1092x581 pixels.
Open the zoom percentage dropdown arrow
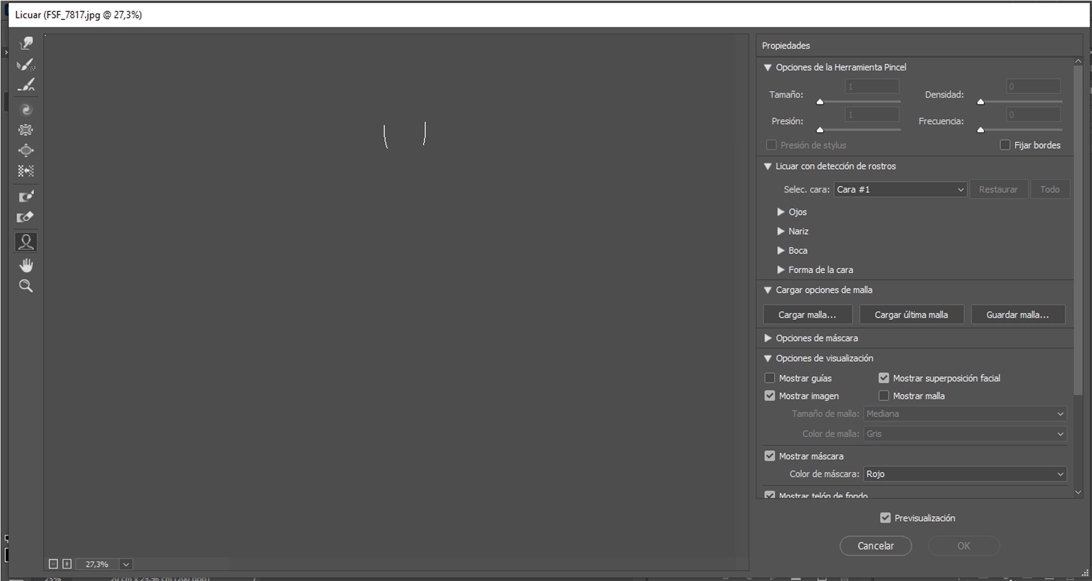[x=126, y=564]
